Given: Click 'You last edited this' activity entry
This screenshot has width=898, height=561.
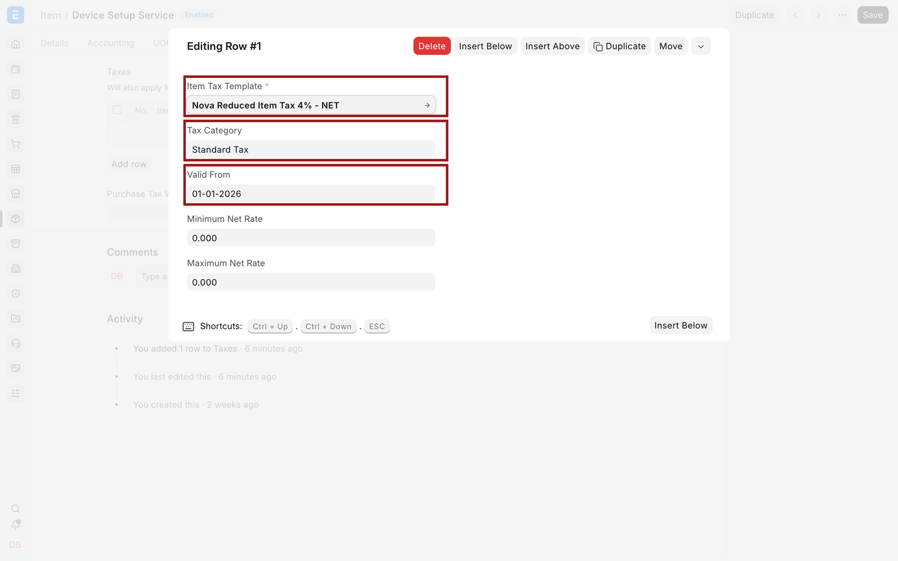Looking at the screenshot, I should (x=172, y=376).
